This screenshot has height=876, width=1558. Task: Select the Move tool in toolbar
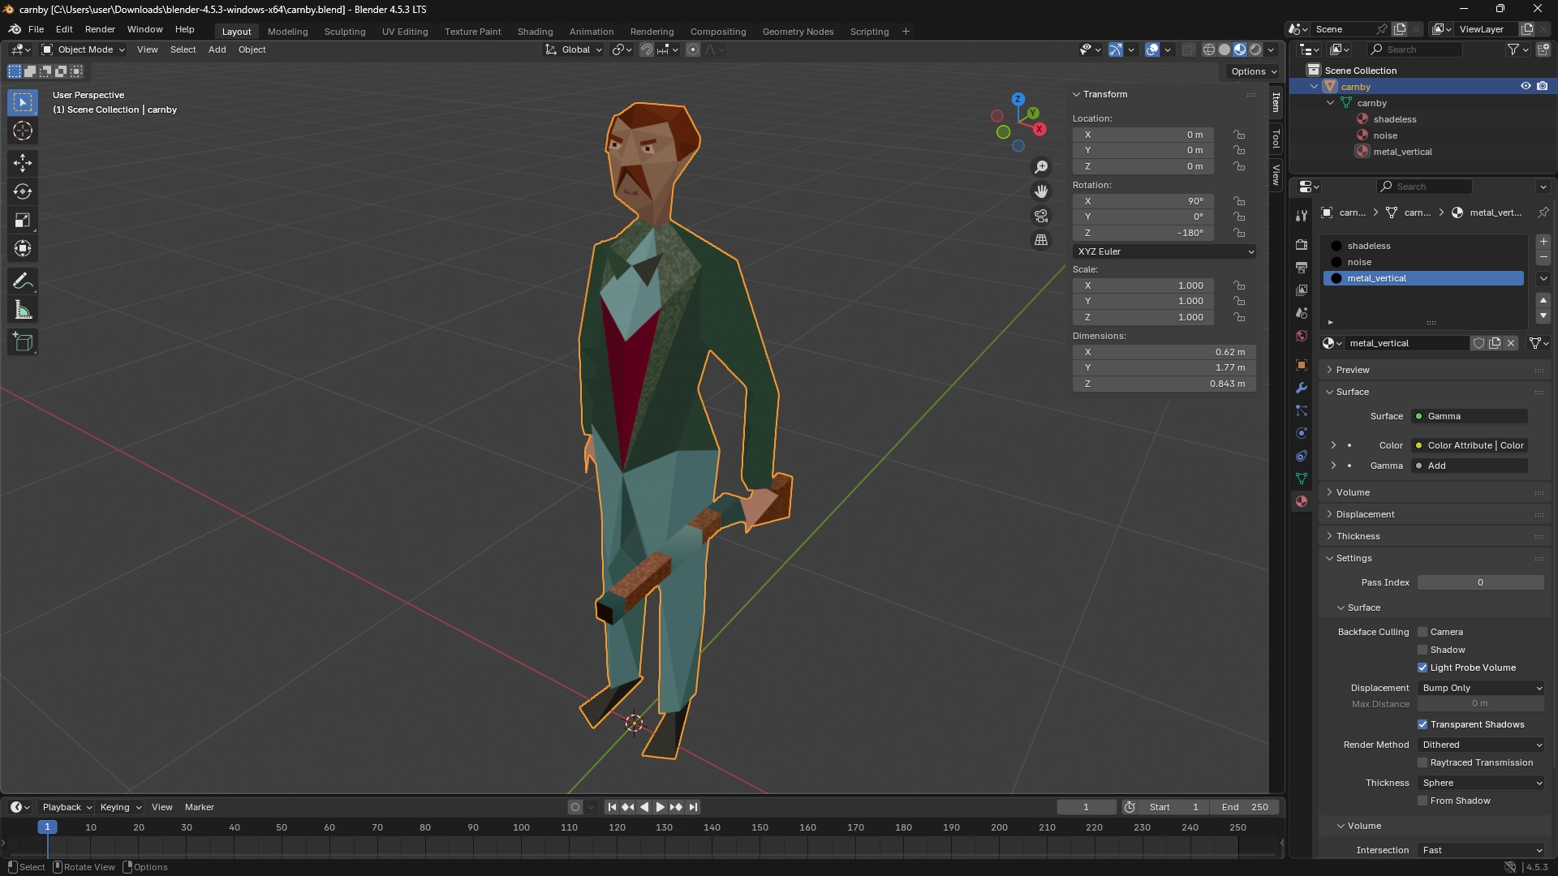pyautogui.click(x=23, y=163)
